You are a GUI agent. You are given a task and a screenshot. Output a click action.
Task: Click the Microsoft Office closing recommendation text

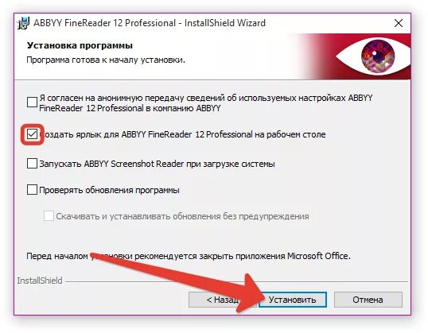pos(189,257)
